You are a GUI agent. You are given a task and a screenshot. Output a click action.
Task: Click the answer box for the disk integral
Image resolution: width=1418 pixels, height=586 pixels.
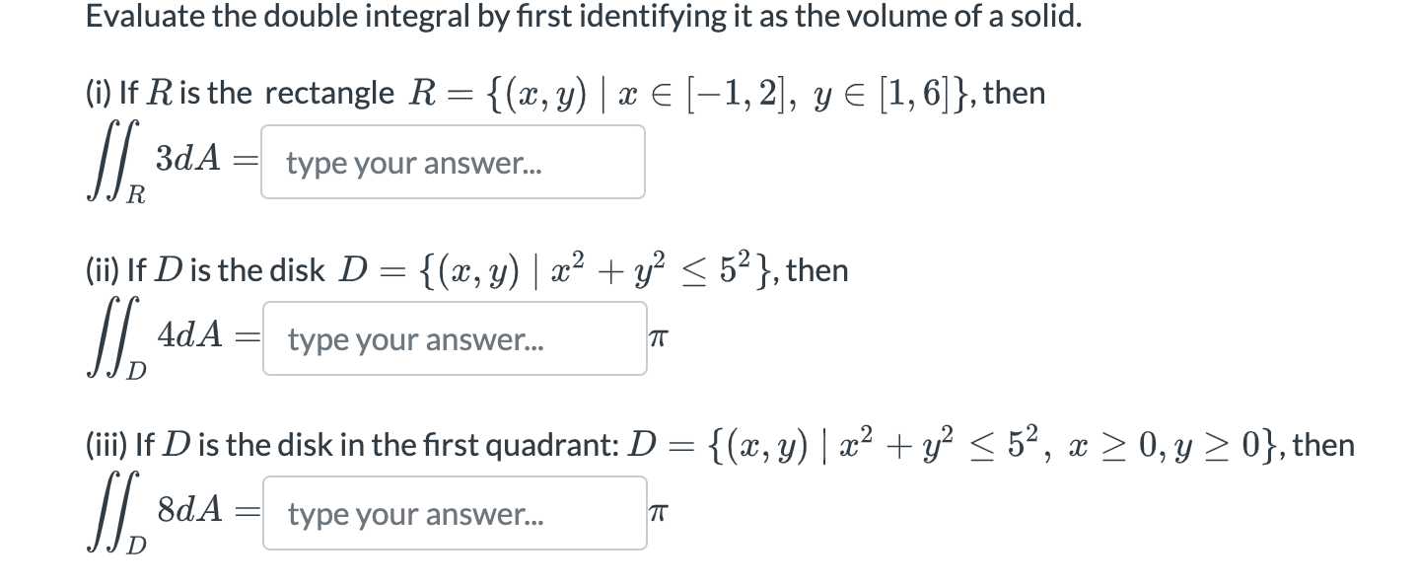click(x=455, y=338)
